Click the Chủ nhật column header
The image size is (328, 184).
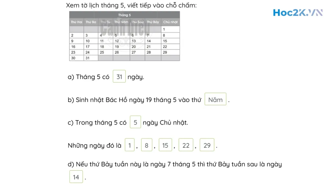coord(170,22)
